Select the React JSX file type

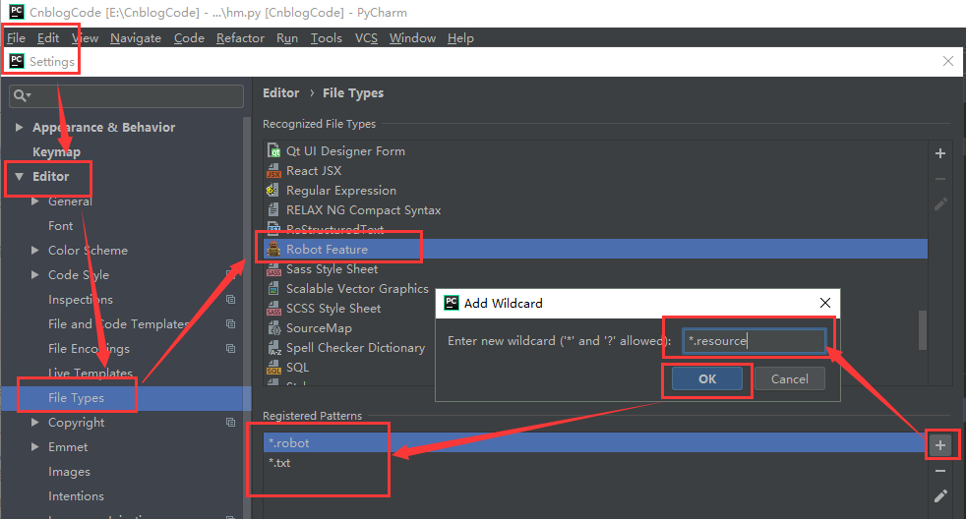[x=313, y=171]
